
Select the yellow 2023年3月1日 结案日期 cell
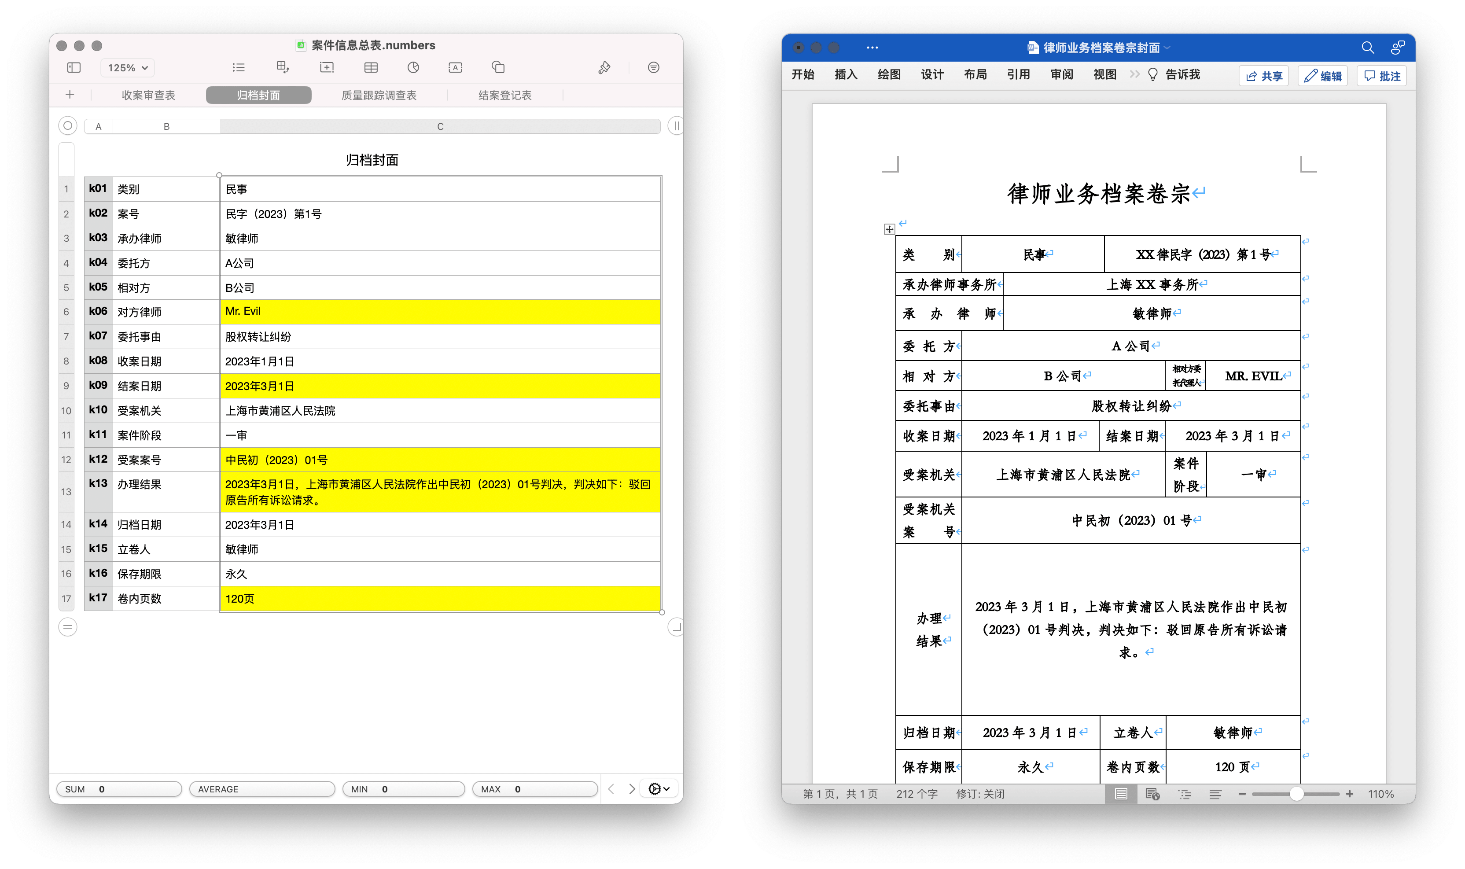(x=440, y=386)
